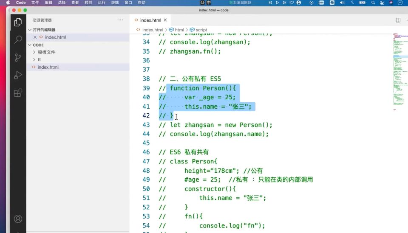Open the 查看 menu

[75, 3]
